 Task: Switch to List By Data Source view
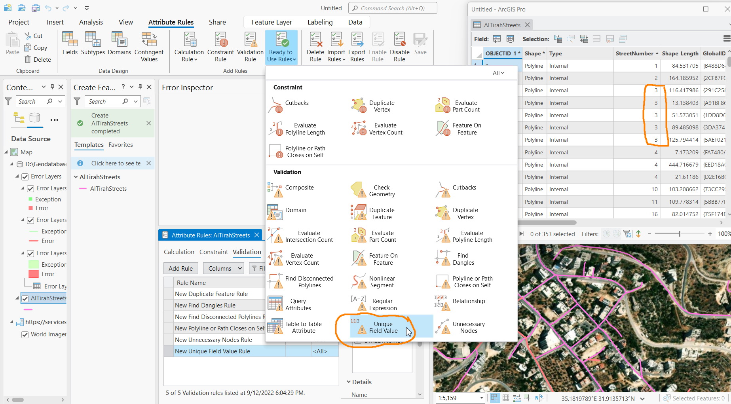[x=35, y=118]
